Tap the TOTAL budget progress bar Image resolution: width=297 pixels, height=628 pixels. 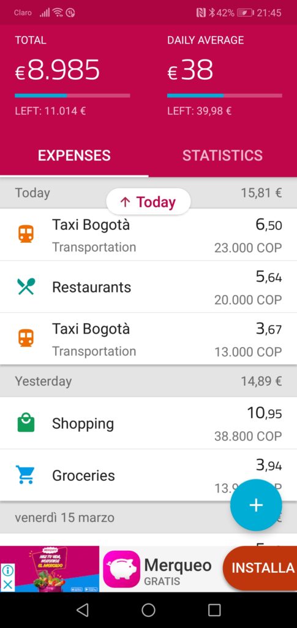pyautogui.click(x=72, y=96)
